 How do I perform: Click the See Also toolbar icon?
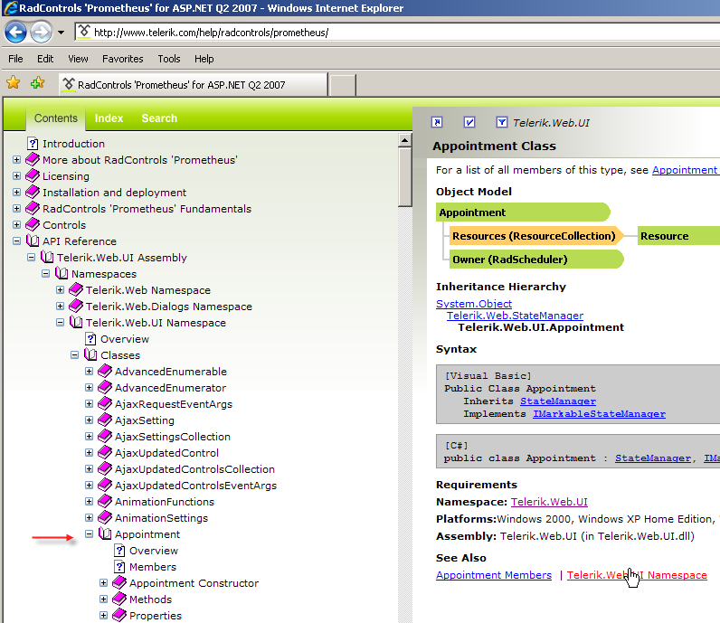click(437, 122)
